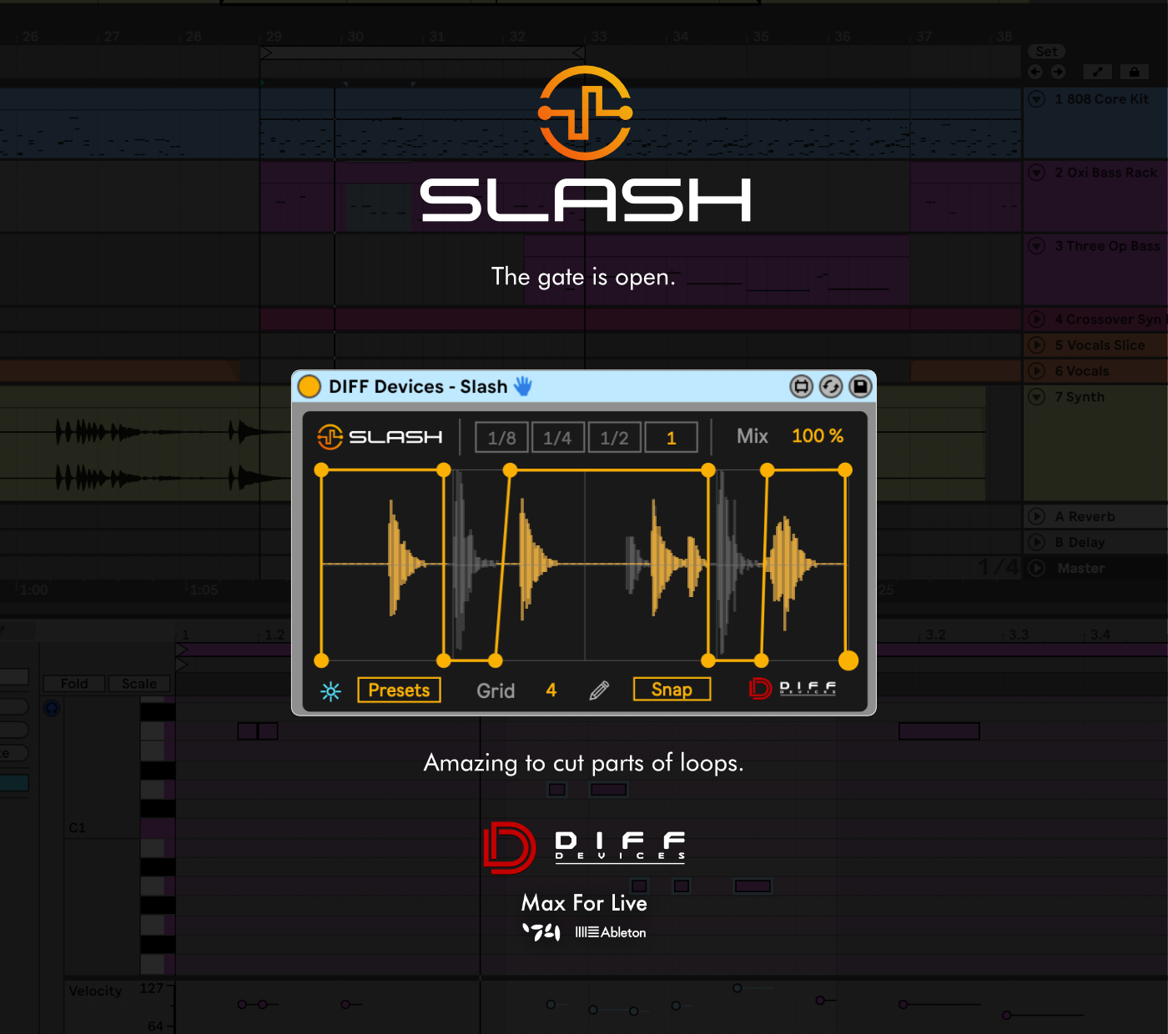Image resolution: width=1168 pixels, height=1034 pixels.
Task: Click the optimize arrangement height icon
Action: 1098,72
